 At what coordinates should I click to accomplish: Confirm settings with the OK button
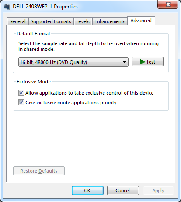(87, 191)
